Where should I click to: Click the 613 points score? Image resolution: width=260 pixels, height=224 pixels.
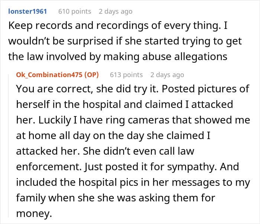pyautogui.click(x=126, y=75)
